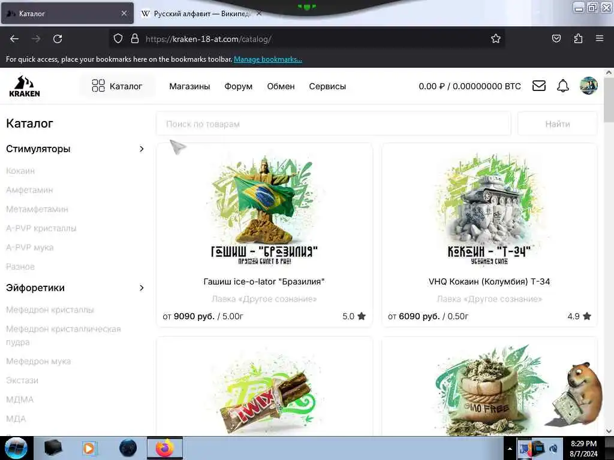Show hidden system tray icons
This screenshot has height=460, width=614.
coord(510,449)
